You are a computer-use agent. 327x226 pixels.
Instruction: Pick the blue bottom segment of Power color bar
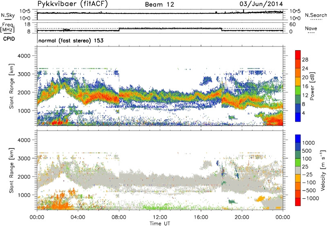coord(298,117)
